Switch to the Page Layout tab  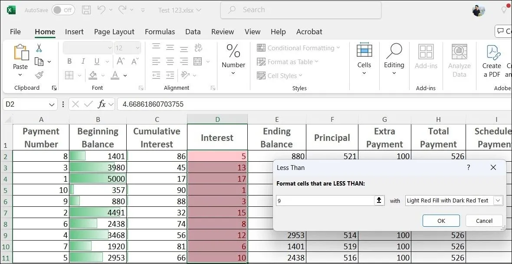[114, 32]
